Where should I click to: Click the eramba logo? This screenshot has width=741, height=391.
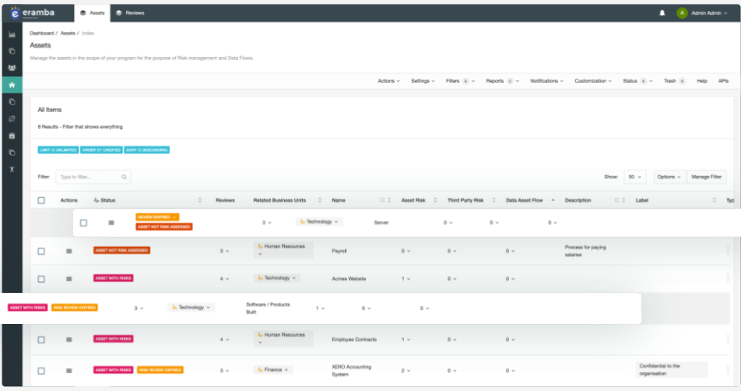pos(32,12)
